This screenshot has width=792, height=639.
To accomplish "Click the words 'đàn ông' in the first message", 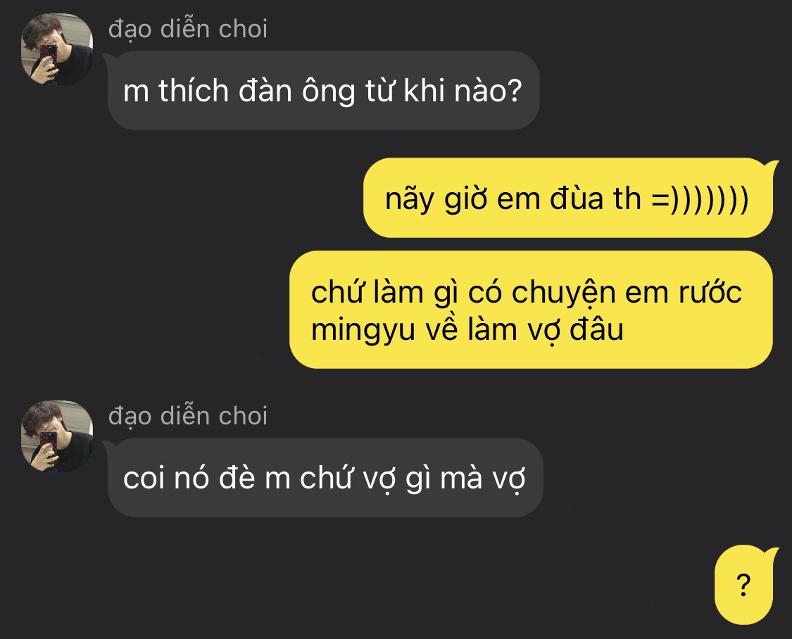I will [x=296, y=92].
